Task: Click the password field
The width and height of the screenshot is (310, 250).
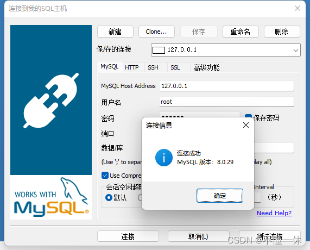Action: (x=200, y=115)
